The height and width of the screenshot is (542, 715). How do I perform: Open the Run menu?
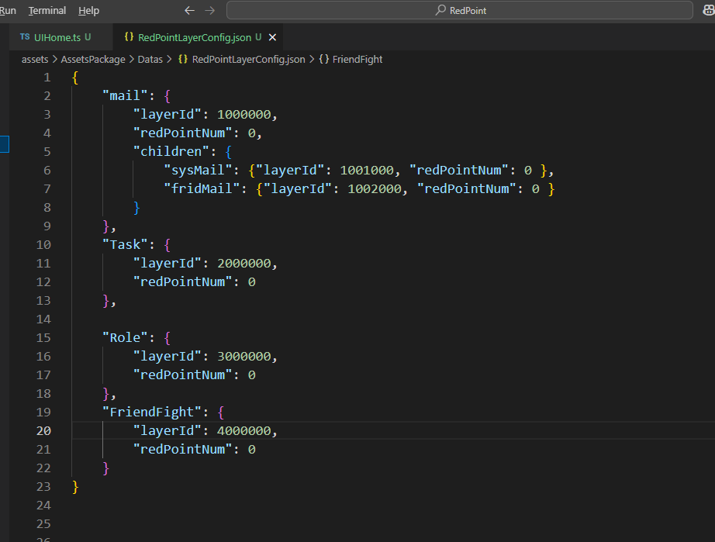(x=8, y=11)
